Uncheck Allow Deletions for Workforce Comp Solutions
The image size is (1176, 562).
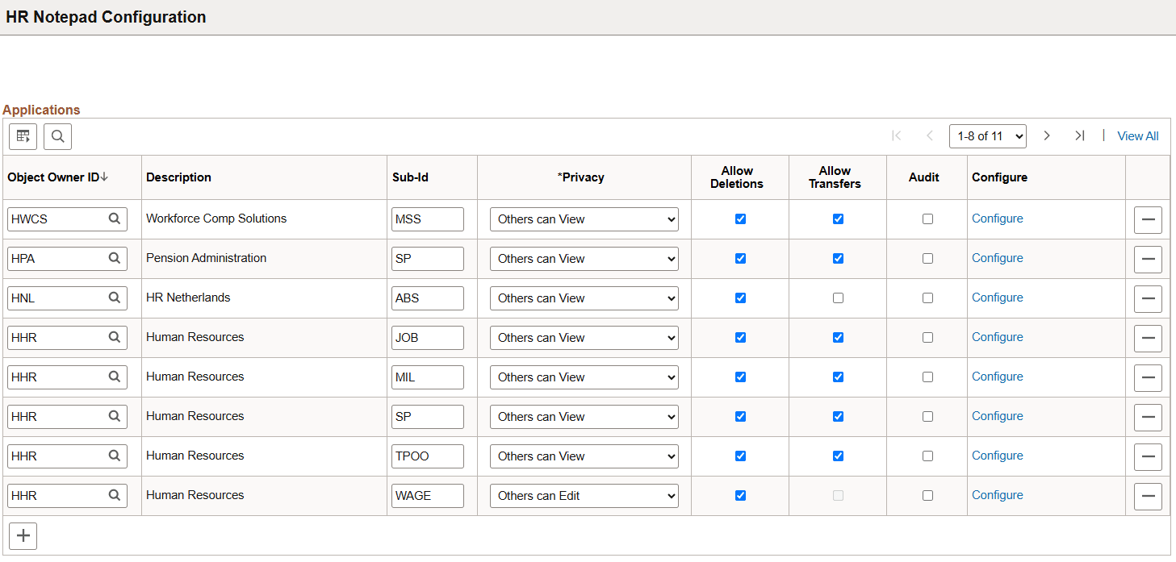740,219
